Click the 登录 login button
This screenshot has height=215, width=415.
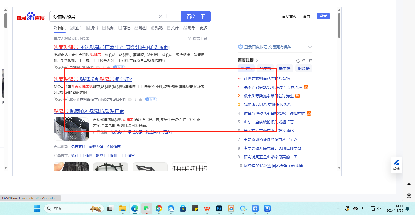(323, 16)
